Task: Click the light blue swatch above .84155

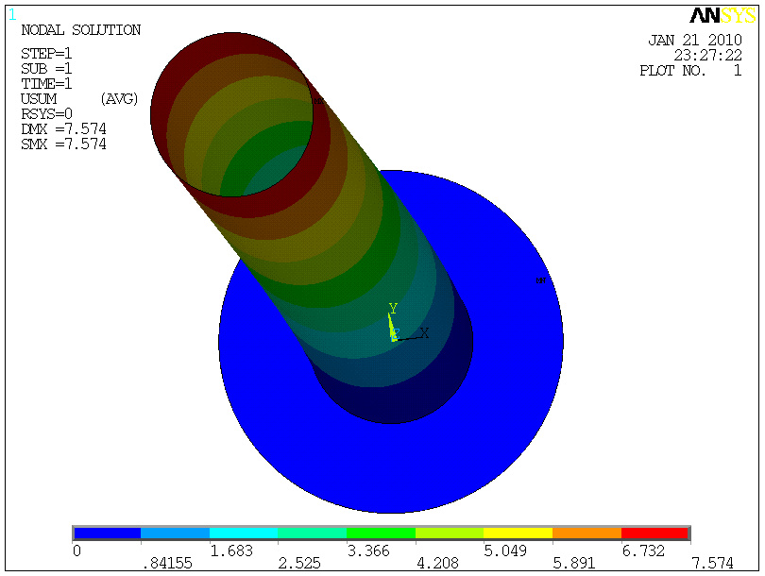Action: point(175,534)
